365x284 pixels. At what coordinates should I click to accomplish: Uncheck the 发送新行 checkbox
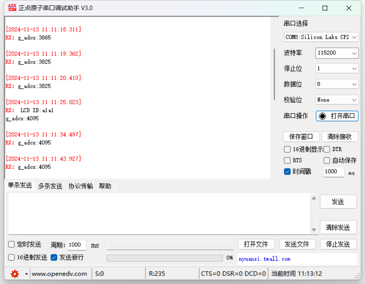pos(54,257)
